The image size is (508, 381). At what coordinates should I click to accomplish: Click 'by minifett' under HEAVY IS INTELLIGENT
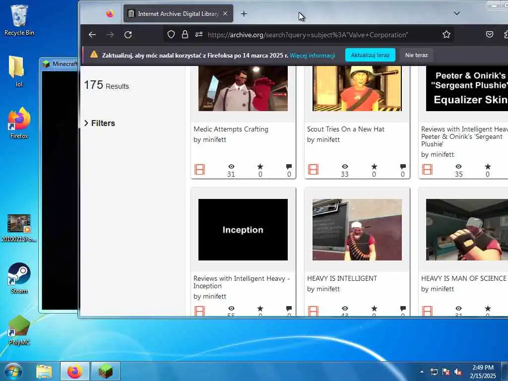tap(323, 289)
